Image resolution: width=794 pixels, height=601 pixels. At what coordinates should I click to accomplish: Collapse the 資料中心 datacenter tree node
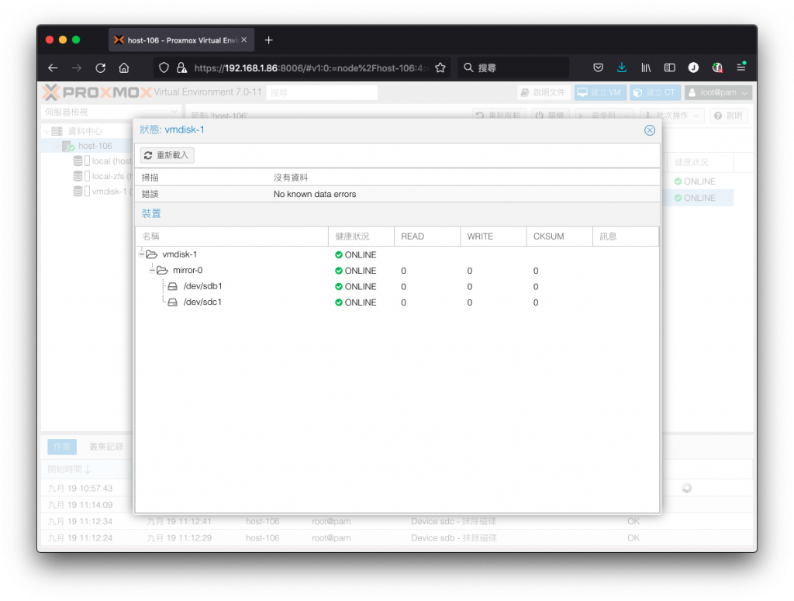click(x=47, y=131)
